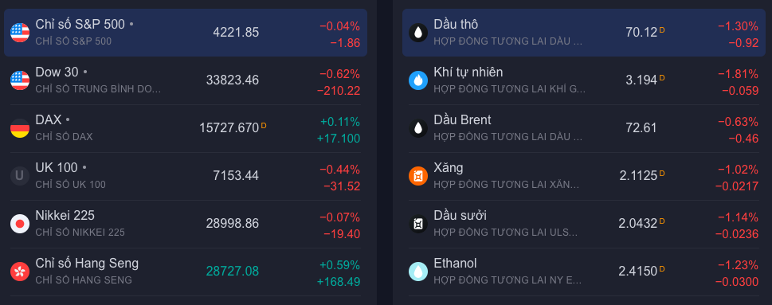Click the blue flame icon for Khí tự nhiên
This screenshot has width=772, height=305.
418,80
